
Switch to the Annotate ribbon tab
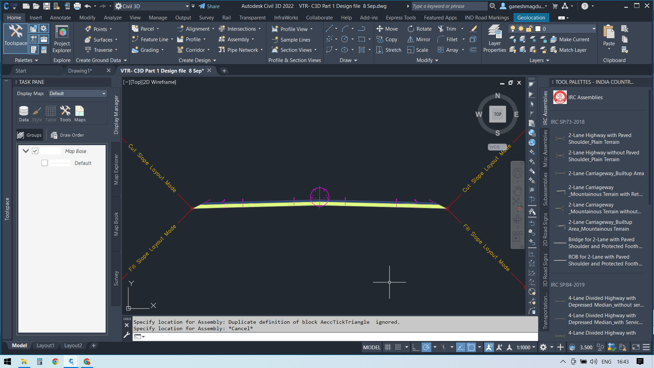tap(60, 17)
